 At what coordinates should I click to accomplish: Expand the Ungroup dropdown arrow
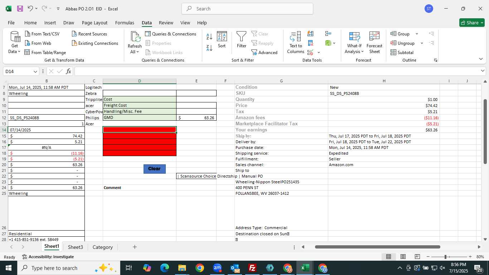[x=422, y=43]
